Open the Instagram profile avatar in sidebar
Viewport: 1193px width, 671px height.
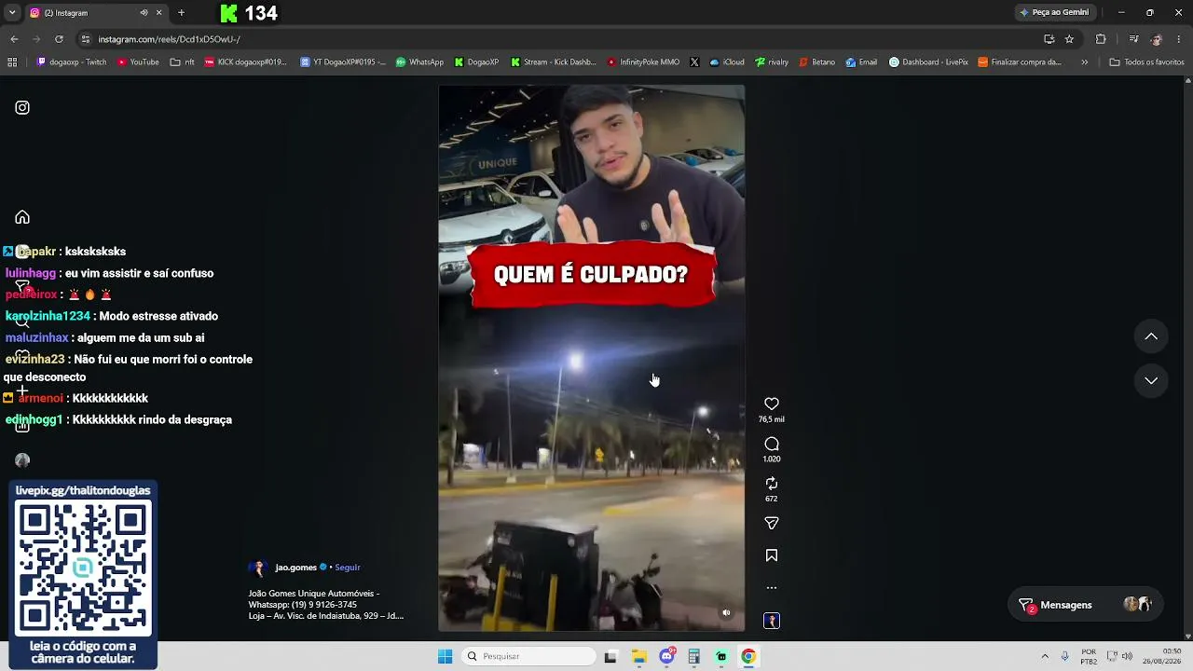click(22, 460)
